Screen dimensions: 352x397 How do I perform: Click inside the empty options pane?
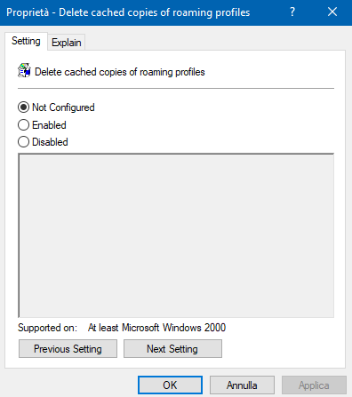click(x=176, y=235)
